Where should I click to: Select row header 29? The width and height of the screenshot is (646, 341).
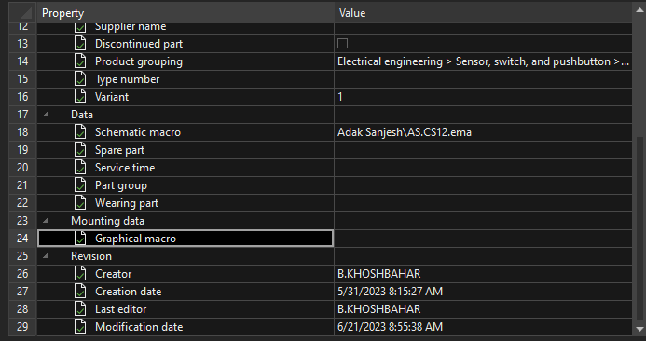pos(22,327)
